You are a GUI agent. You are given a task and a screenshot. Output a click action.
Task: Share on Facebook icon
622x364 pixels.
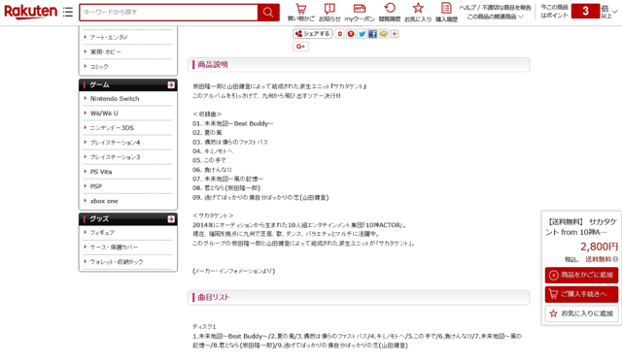[x=372, y=34]
